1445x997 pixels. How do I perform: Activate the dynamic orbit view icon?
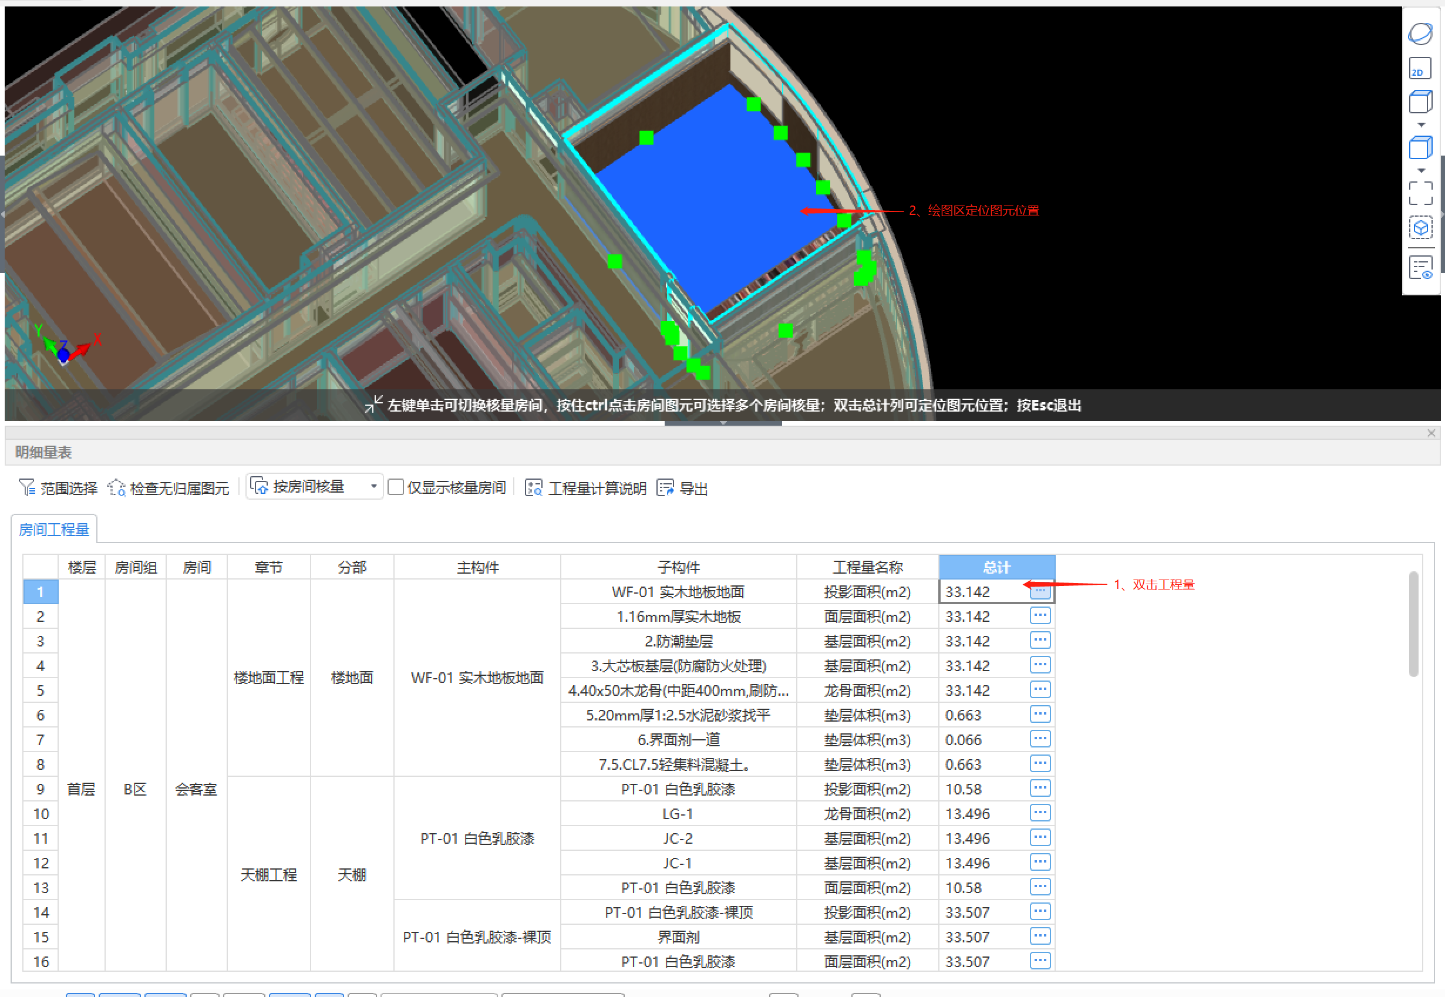click(x=1420, y=33)
